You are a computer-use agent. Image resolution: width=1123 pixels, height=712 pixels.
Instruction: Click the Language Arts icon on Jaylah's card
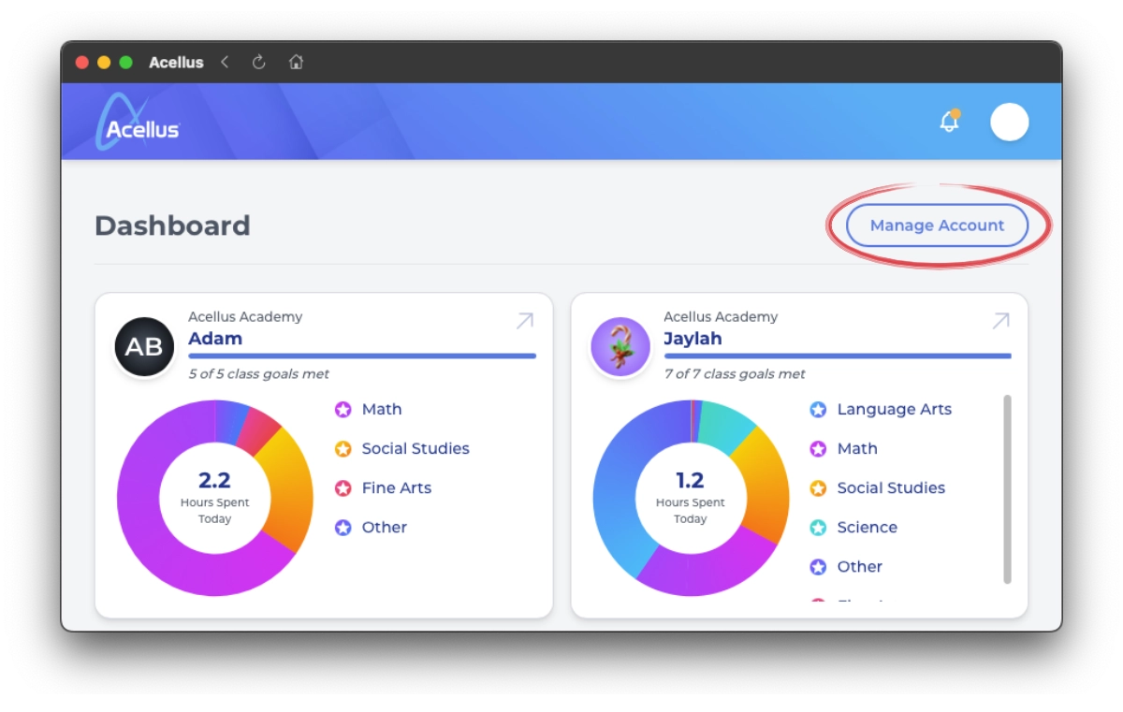817,409
